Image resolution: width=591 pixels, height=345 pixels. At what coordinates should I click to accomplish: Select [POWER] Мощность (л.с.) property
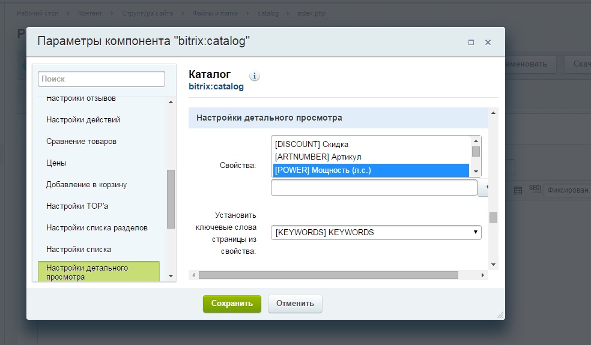tap(371, 170)
